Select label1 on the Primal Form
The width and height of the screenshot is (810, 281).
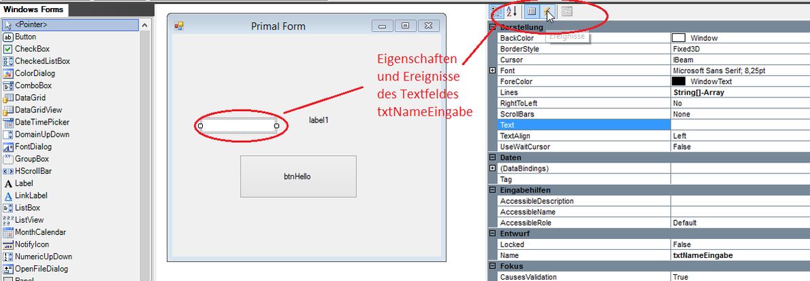(319, 120)
